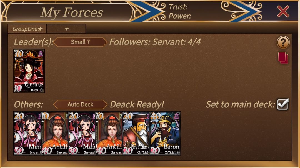Select the second Ancilla servant card

(x=109, y=133)
